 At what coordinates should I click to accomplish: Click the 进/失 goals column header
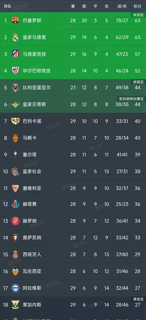[122, 6]
